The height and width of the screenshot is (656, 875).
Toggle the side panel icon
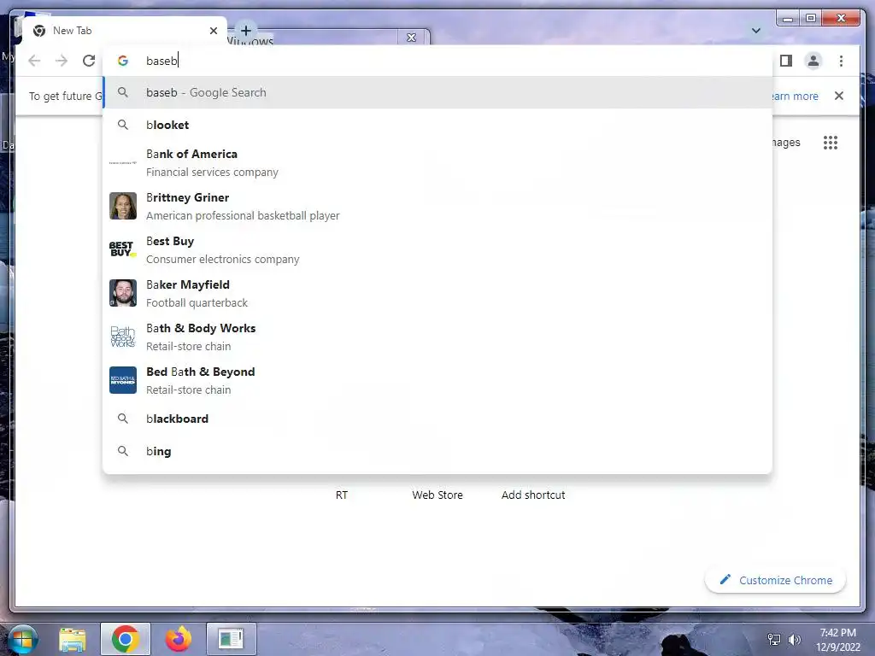pos(786,61)
